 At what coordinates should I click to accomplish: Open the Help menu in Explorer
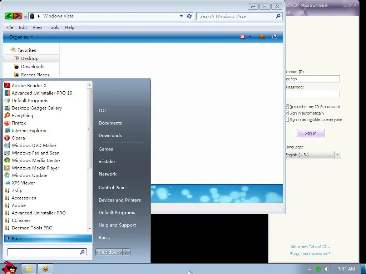point(70,27)
